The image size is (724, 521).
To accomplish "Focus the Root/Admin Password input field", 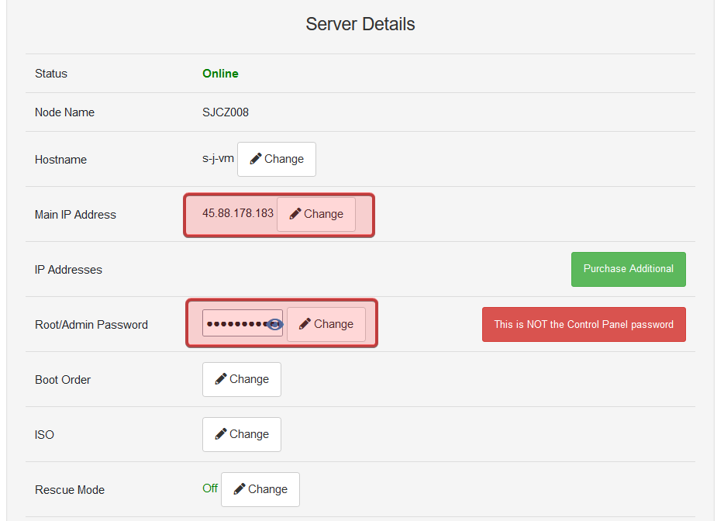I will coord(234,324).
